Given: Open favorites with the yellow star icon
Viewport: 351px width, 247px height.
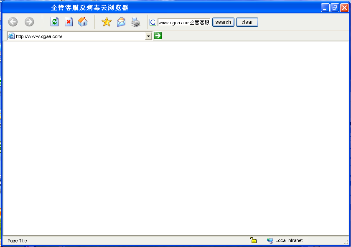Looking at the screenshot, I should (x=106, y=22).
